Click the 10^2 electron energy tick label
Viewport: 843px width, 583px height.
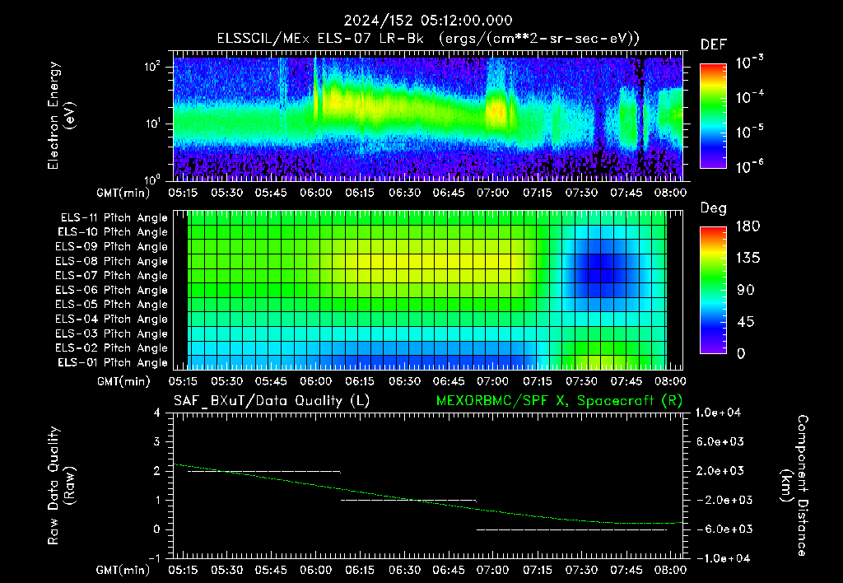(x=152, y=67)
